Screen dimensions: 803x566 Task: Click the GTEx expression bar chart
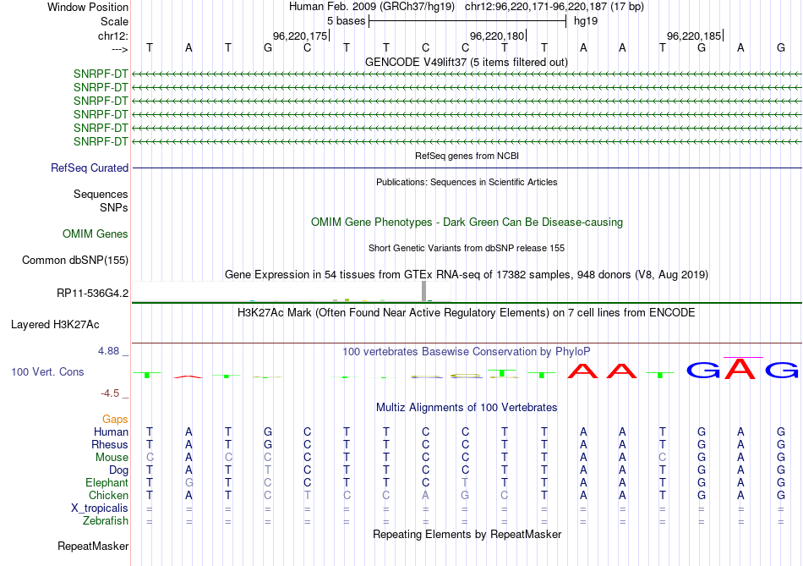click(x=292, y=291)
